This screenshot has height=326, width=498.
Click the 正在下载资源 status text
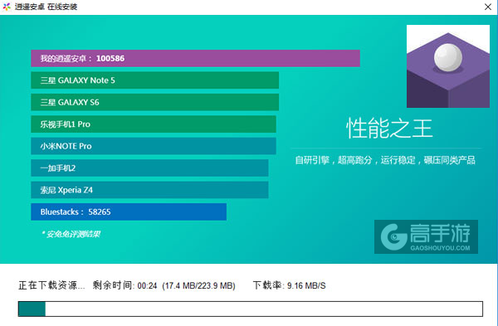point(51,285)
